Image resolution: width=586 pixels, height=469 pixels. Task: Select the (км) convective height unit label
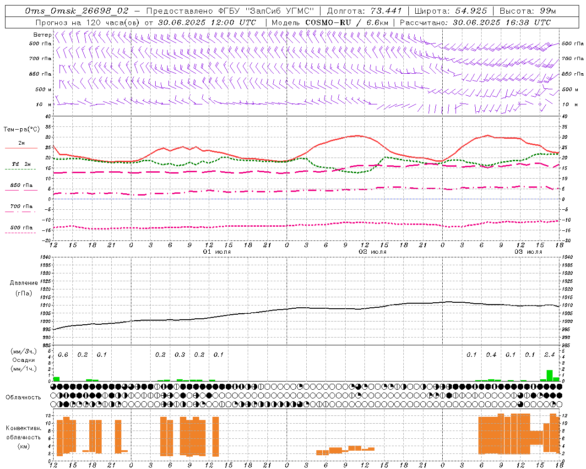(x=24, y=446)
